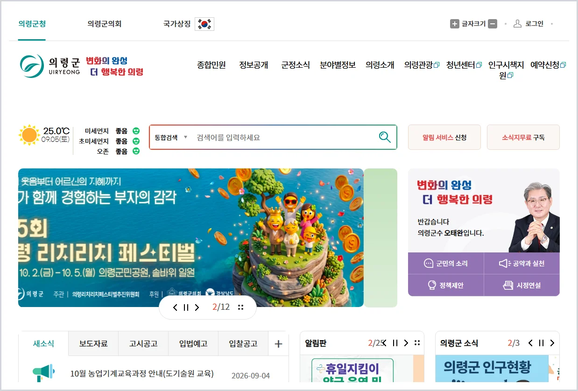Click the 로그인 user icon
Image resolution: width=578 pixels, height=391 pixels.
pyautogui.click(x=517, y=24)
